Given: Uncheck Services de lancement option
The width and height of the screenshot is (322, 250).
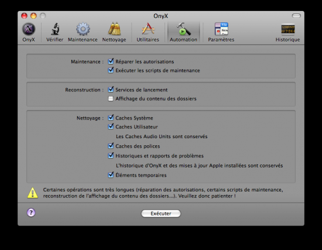Looking at the screenshot, I should (x=111, y=90).
